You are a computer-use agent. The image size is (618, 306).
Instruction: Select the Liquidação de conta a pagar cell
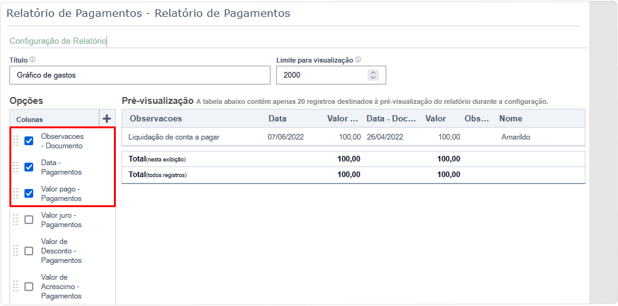click(174, 137)
